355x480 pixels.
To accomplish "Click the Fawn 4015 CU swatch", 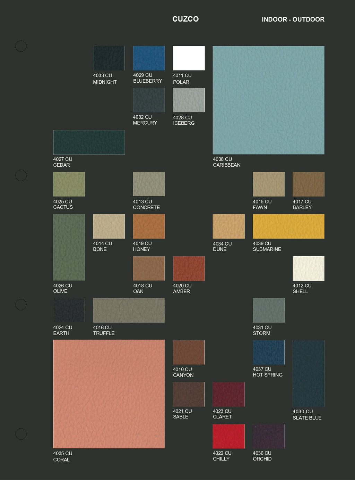I will pyautogui.click(x=269, y=184).
